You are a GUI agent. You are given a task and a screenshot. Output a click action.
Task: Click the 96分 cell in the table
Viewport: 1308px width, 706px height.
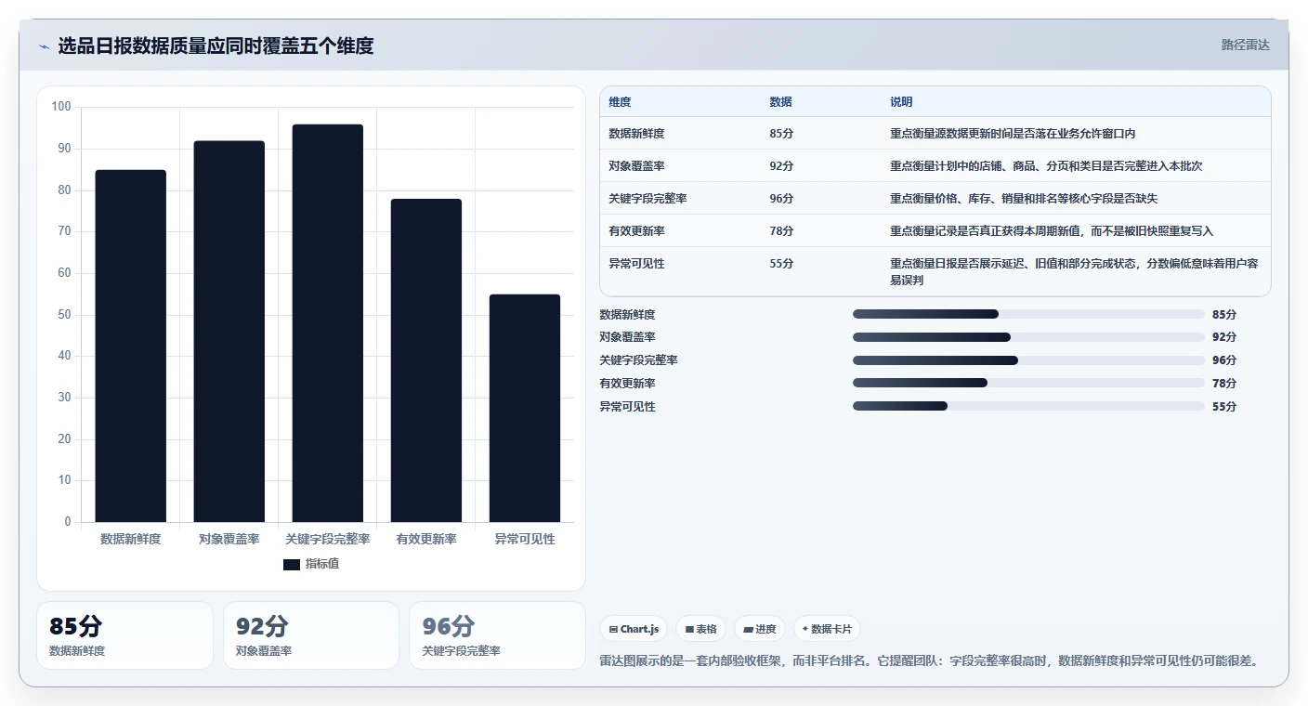tap(781, 199)
